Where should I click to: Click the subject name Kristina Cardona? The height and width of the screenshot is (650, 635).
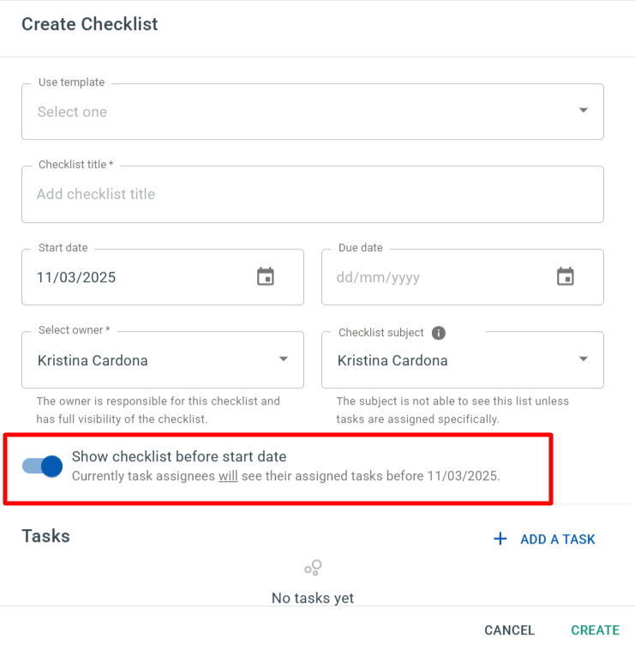click(x=392, y=361)
